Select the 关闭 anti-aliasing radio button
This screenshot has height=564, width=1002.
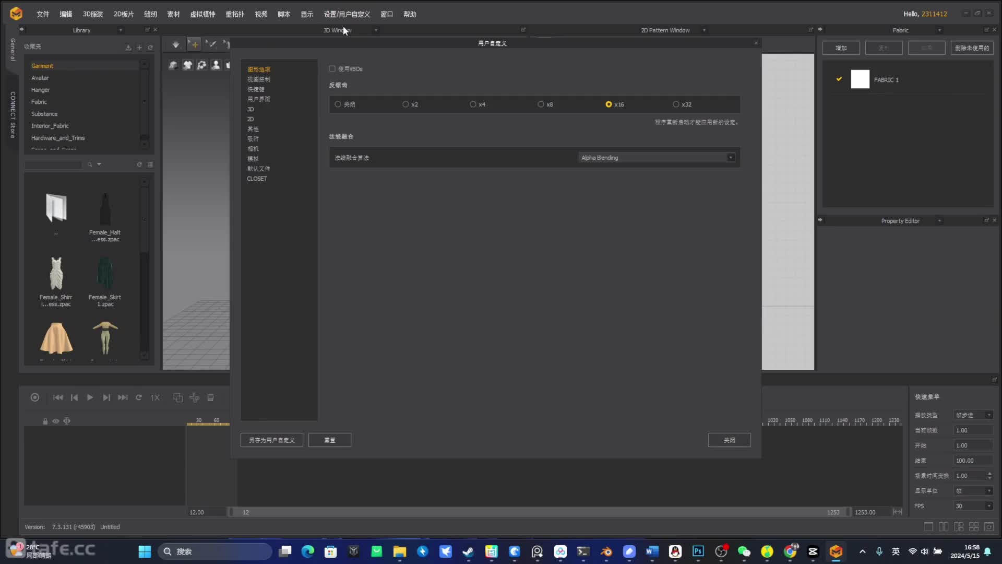click(x=338, y=104)
